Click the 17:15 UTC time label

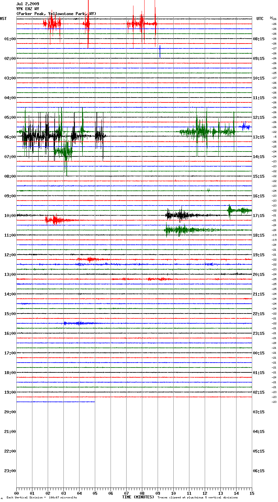(259, 216)
